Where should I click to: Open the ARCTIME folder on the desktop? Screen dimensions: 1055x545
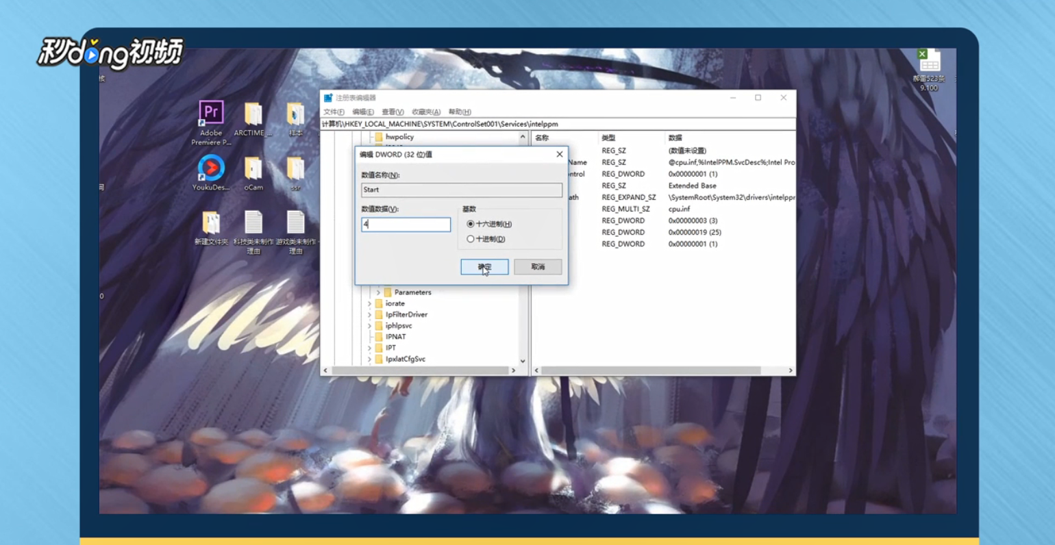click(x=253, y=119)
